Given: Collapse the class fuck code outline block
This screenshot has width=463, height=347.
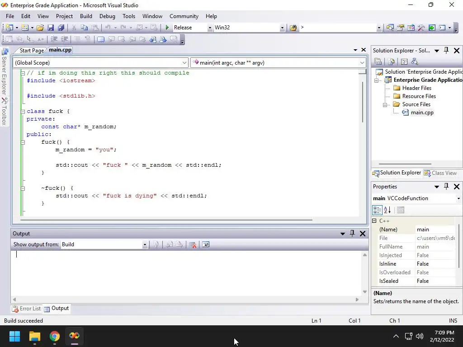Looking at the screenshot, I should point(23,112).
